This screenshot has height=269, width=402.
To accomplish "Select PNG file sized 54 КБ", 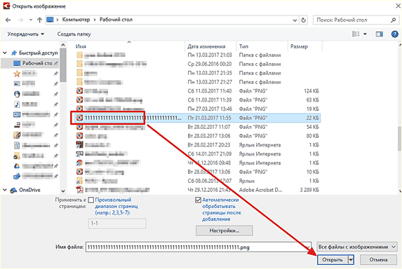I will [x=197, y=127].
